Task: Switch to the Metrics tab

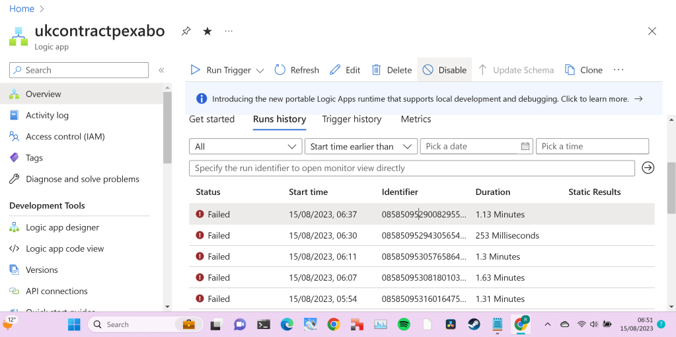Action: (x=416, y=119)
